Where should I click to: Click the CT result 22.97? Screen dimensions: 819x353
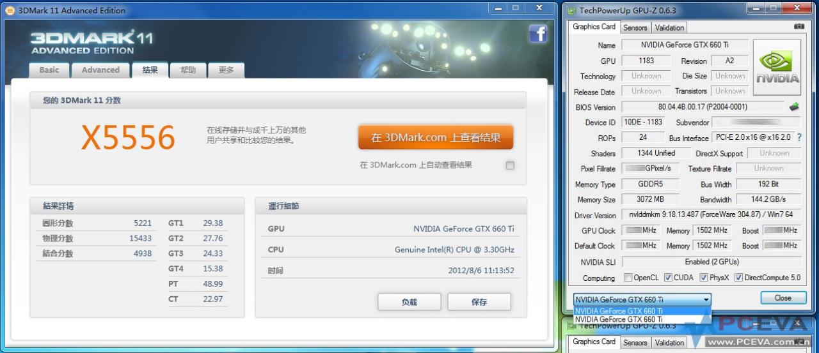pyautogui.click(x=213, y=299)
